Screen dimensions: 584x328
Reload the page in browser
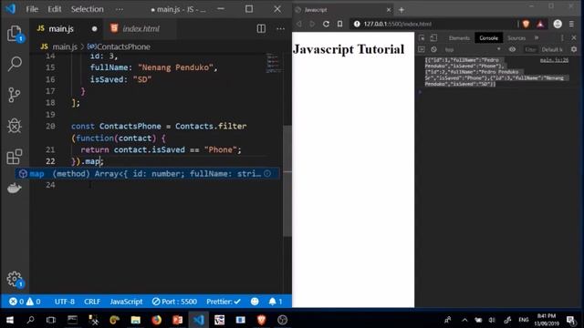326,24
